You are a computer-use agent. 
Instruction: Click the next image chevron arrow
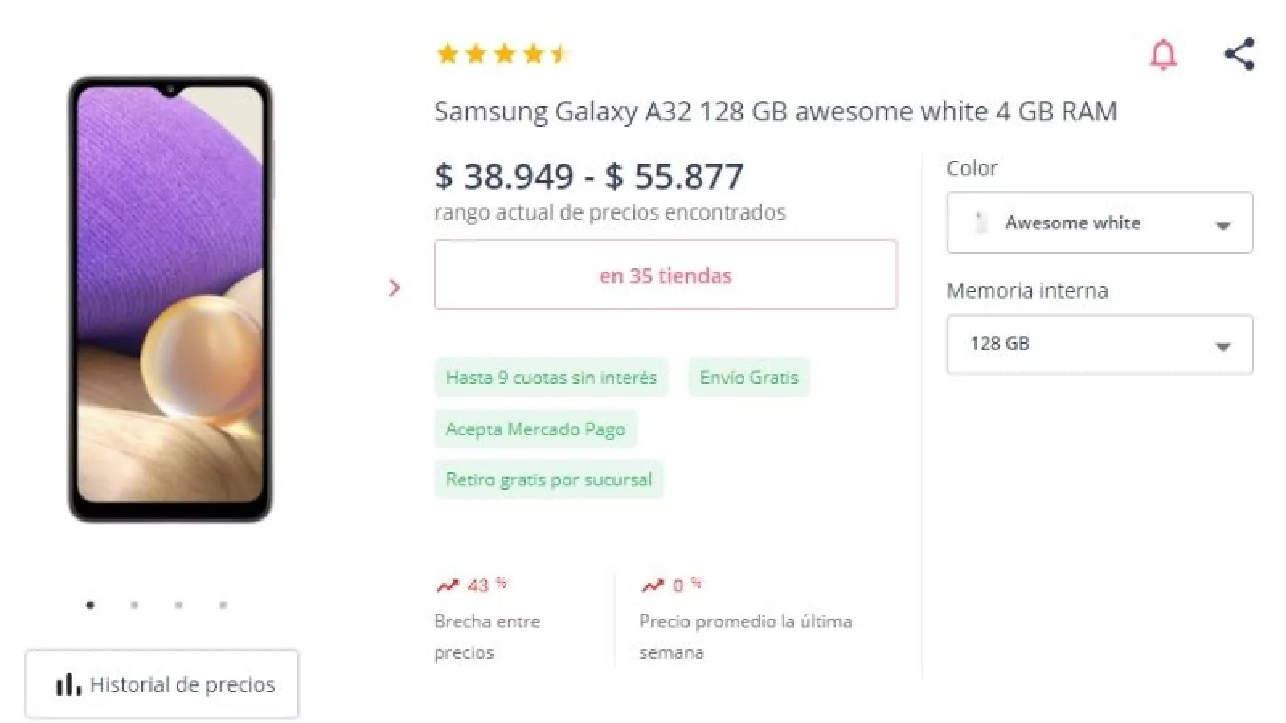[394, 288]
